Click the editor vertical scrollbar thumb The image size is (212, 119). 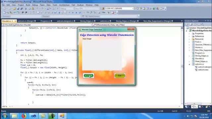pyautogui.click(x=182, y=66)
